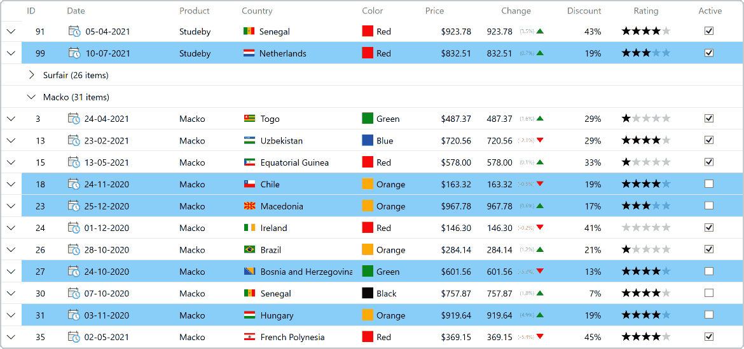
Task: Click the calendar icon for date 24-04-2021
Action: (74, 119)
